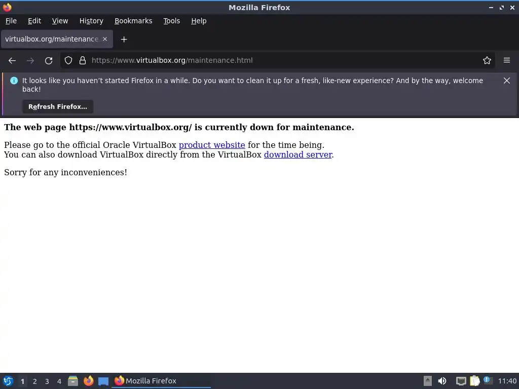Switch to workspace 2
The image size is (519, 389).
click(x=35, y=381)
